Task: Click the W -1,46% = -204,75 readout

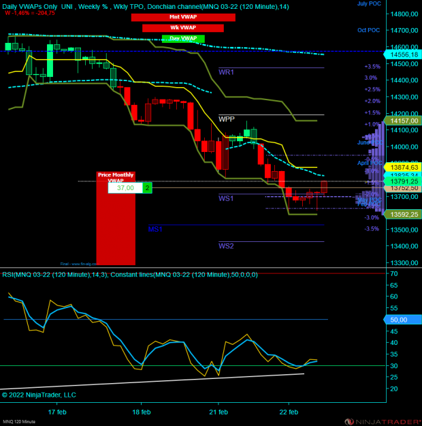Action: click(30, 13)
